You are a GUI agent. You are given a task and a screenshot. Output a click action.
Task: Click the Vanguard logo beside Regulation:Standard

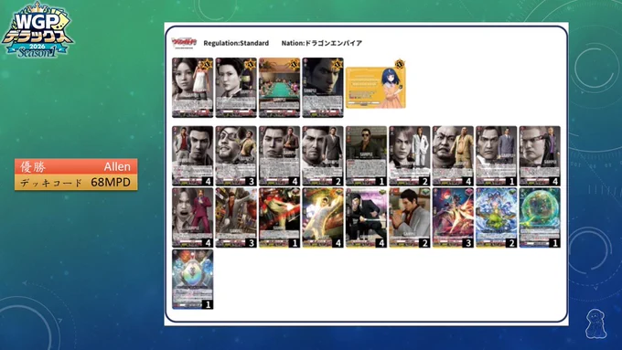(184, 43)
